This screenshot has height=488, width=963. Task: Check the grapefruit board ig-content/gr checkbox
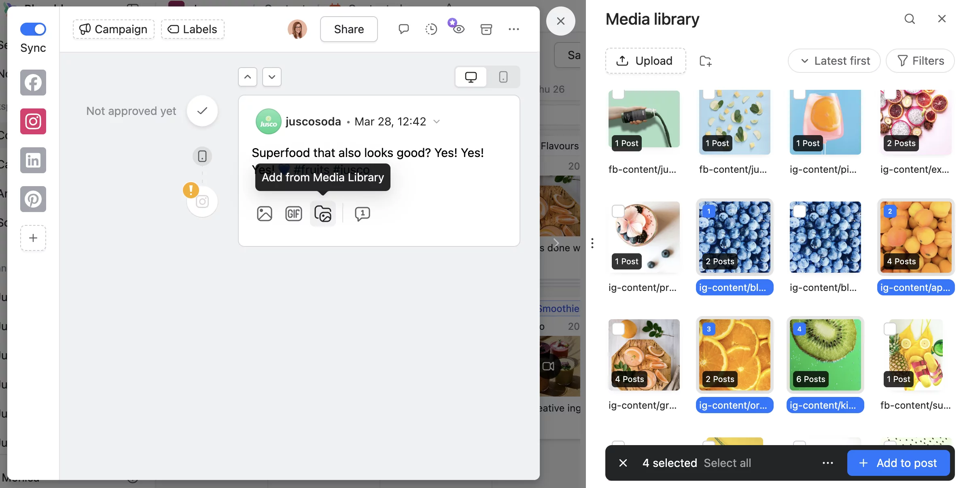click(x=618, y=329)
